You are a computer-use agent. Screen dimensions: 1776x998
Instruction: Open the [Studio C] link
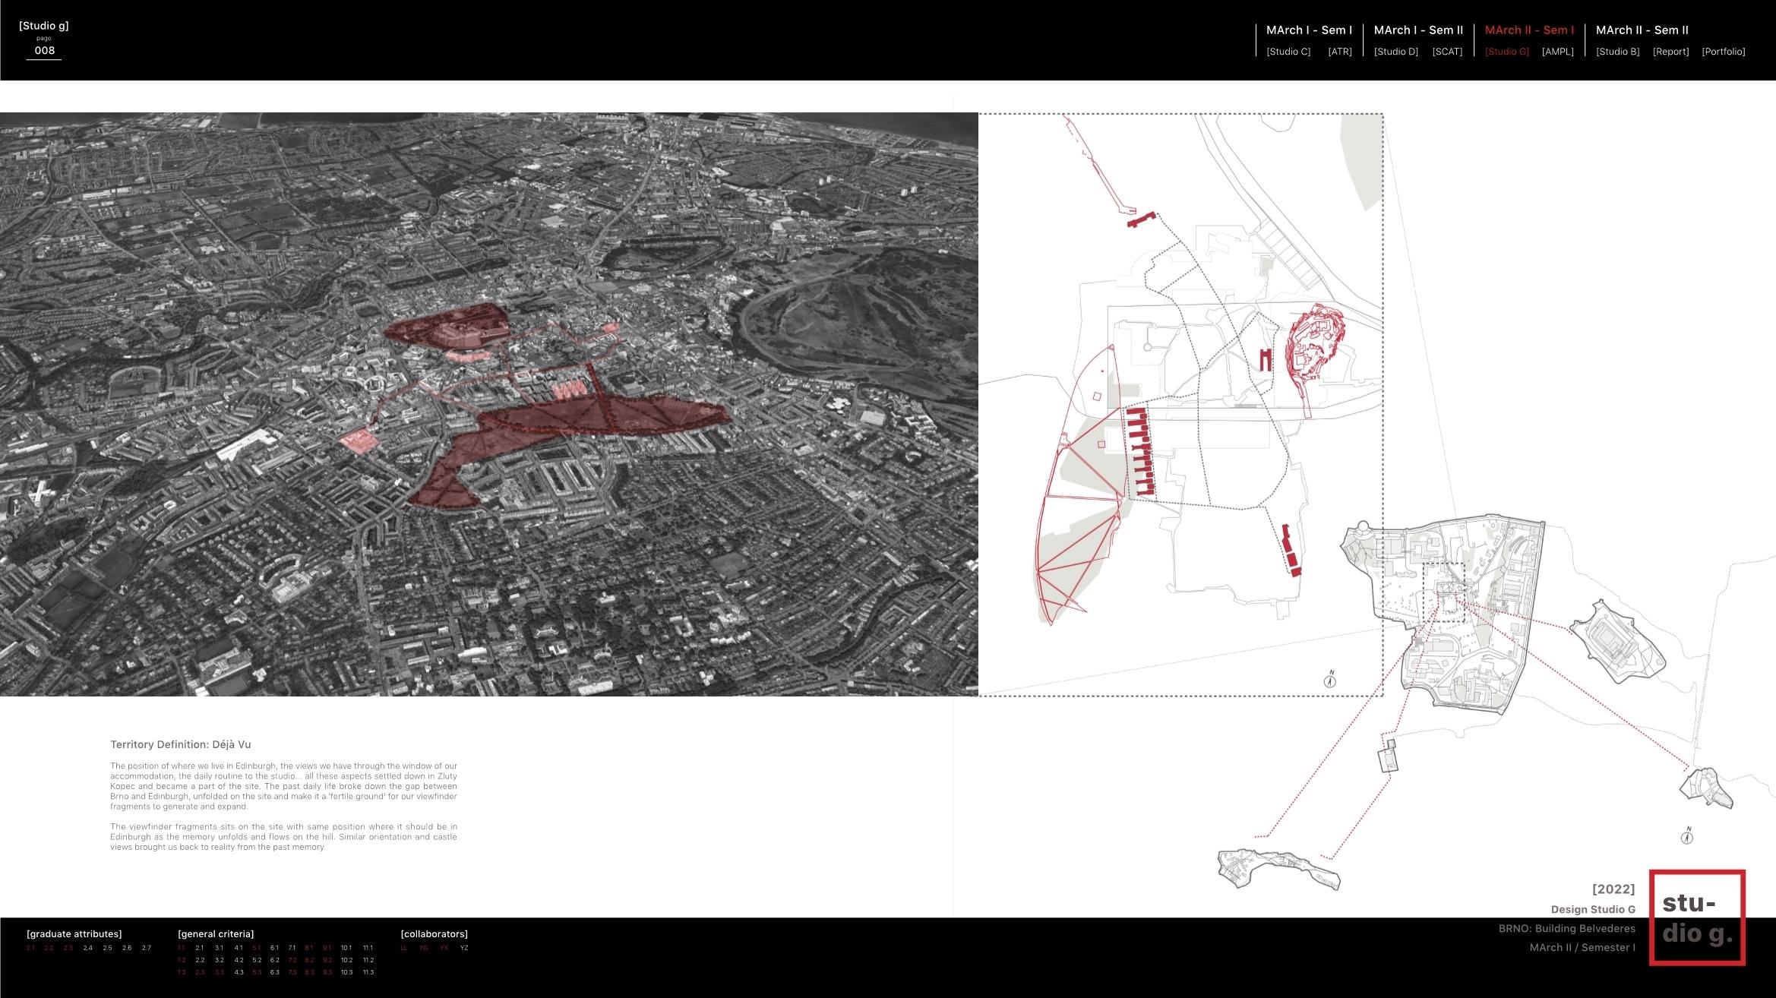click(1288, 52)
